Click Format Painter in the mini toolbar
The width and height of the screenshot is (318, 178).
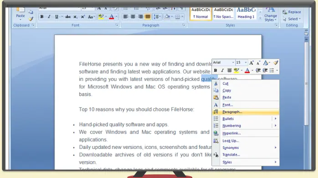pyautogui.click(x=276, y=63)
